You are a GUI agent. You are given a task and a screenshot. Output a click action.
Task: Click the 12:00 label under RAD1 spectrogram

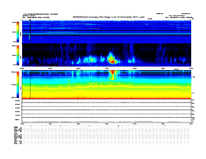[x=107, y=68]
